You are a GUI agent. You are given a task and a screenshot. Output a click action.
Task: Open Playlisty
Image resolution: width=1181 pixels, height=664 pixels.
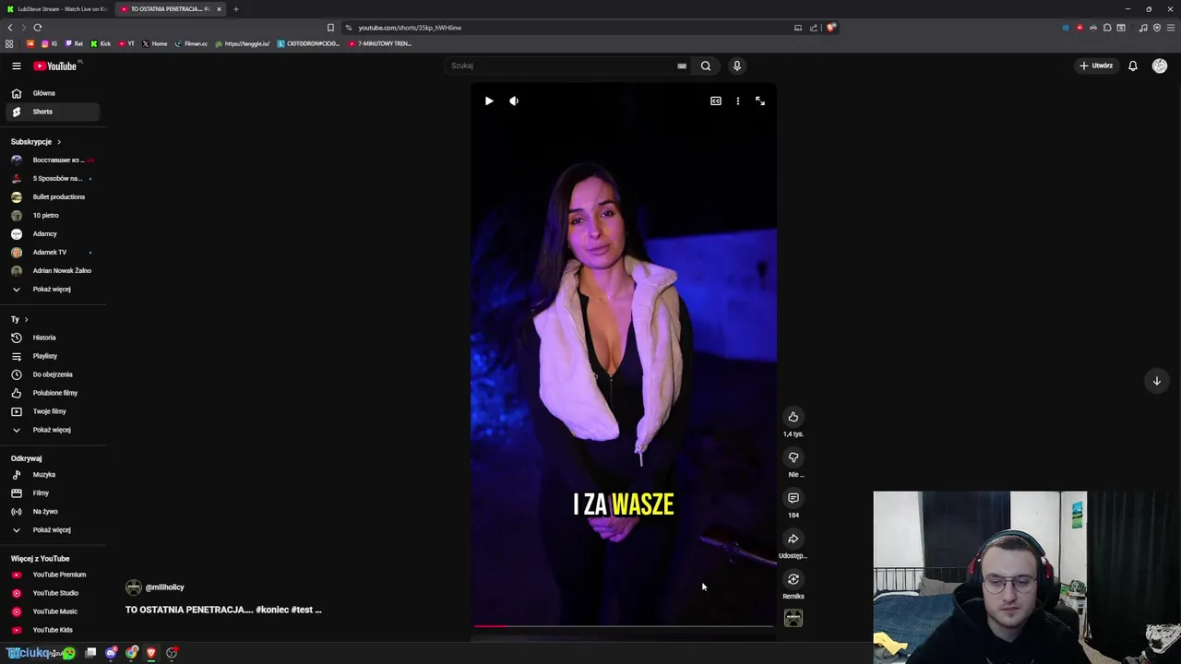pos(53,356)
